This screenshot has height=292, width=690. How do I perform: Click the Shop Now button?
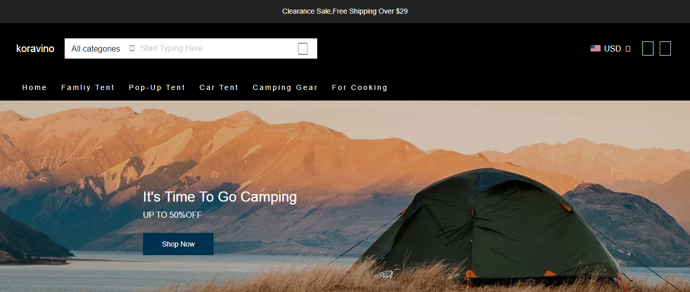(178, 244)
